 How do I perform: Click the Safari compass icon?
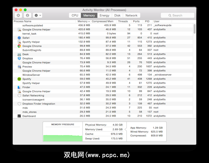click(x=19, y=38)
